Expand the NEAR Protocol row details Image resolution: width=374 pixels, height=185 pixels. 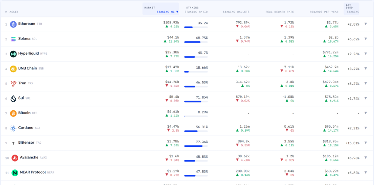(366, 172)
